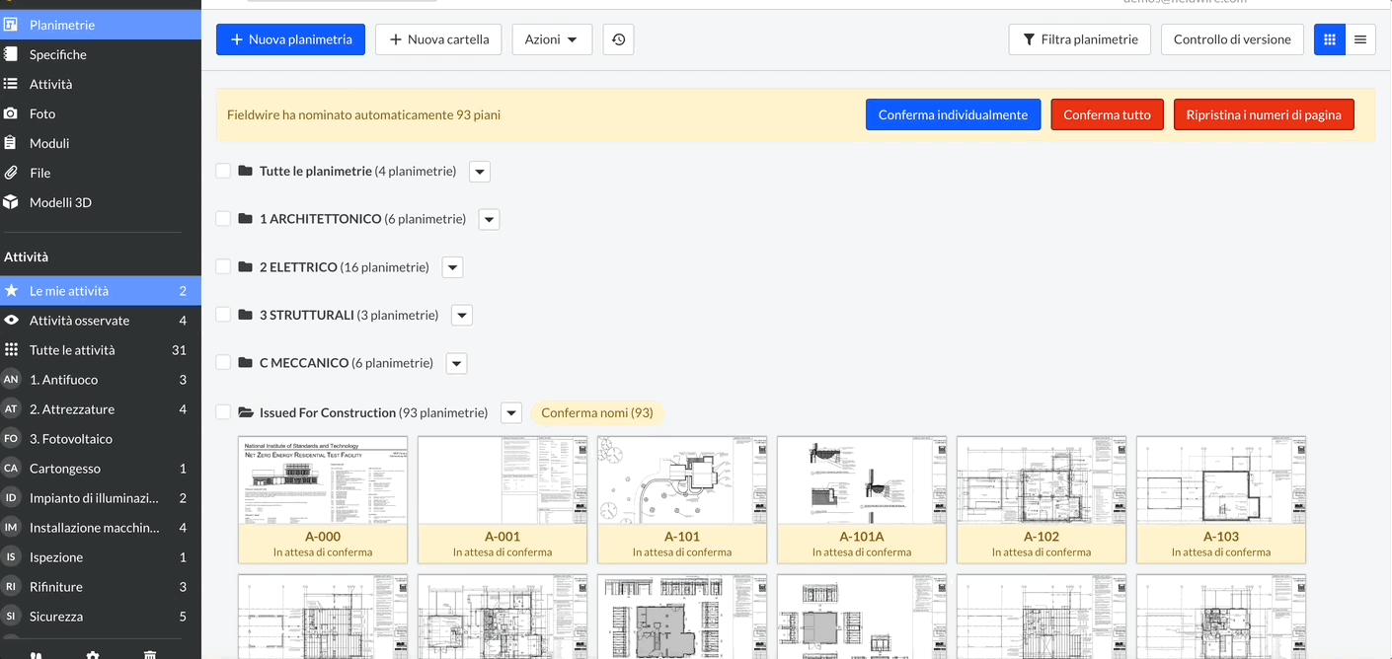Screen dimensions: 1392x659
Task: Open the Azioni dropdown menu
Action: point(551,39)
